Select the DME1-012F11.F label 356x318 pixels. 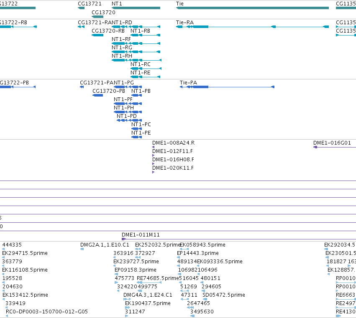point(172,151)
